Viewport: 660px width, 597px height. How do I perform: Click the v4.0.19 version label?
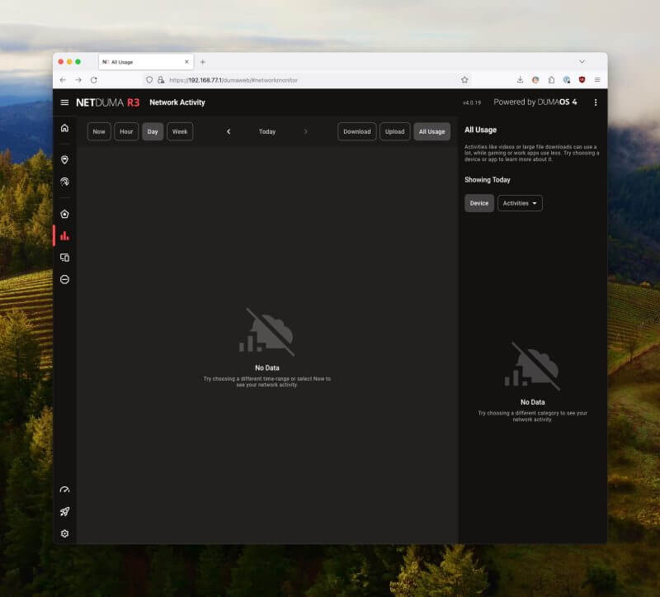(471, 102)
